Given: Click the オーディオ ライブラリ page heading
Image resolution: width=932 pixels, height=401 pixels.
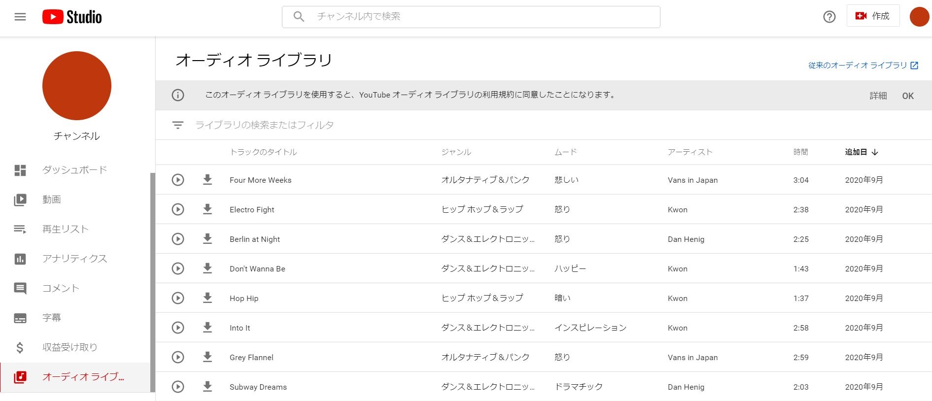Looking at the screenshot, I should 254,60.
